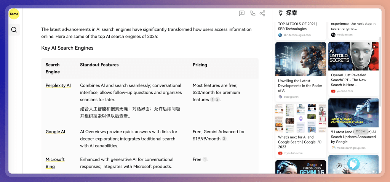Open the Latest AI Search Updates thumbnail

(x=353, y=113)
